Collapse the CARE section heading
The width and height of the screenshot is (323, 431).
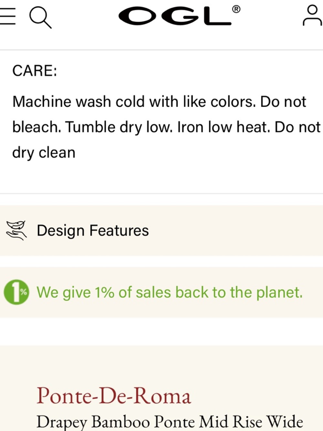35,70
